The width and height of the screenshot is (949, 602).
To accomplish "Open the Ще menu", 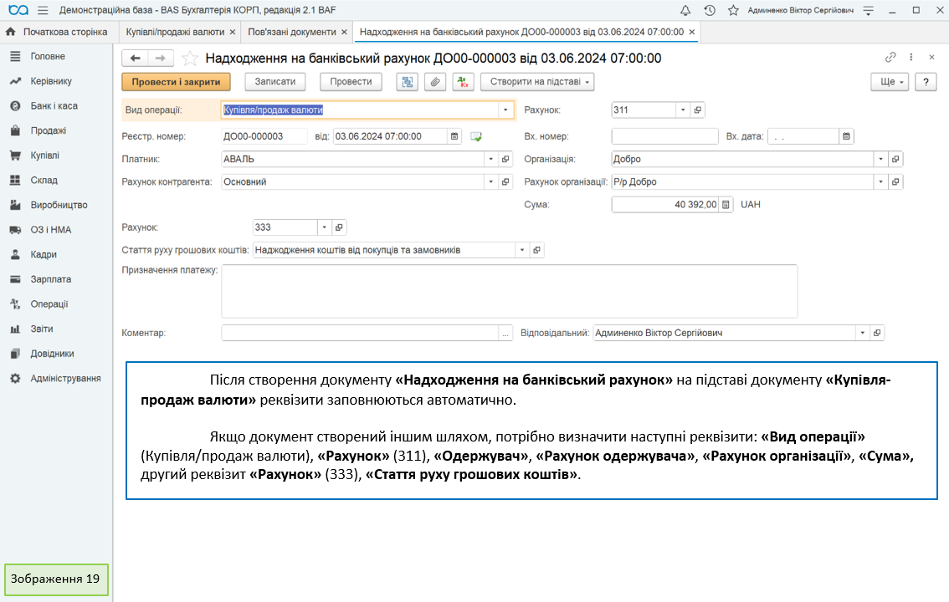I will pos(890,82).
